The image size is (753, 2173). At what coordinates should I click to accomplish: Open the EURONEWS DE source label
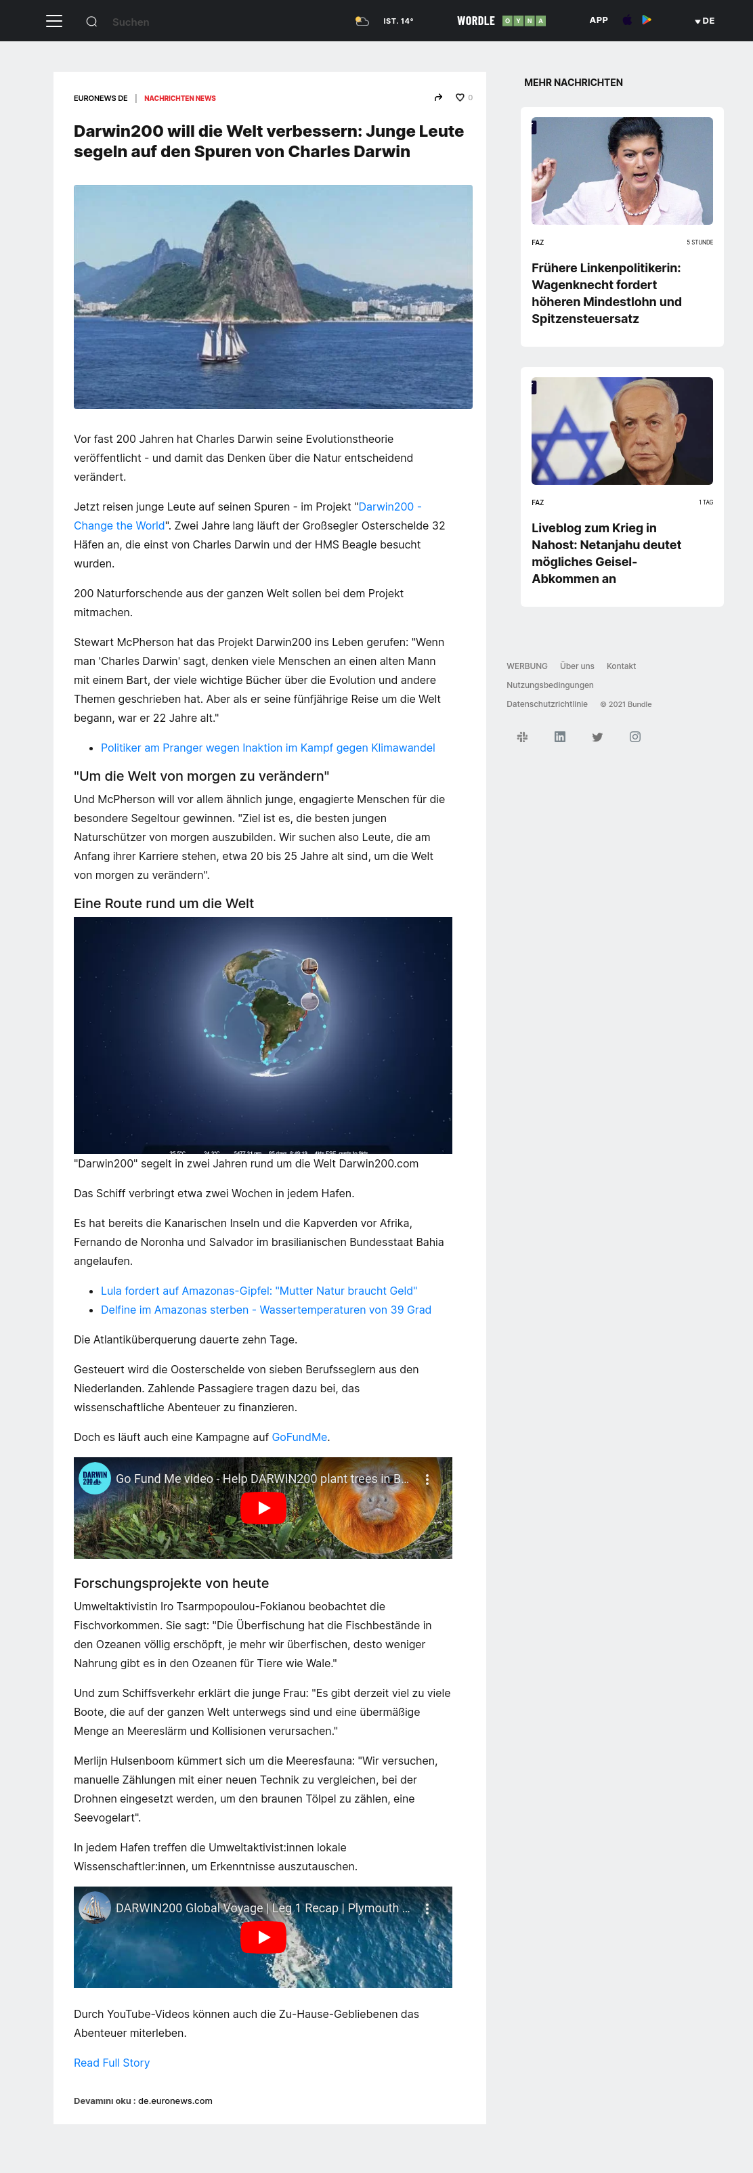pyautogui.click(x=100, y=99)
